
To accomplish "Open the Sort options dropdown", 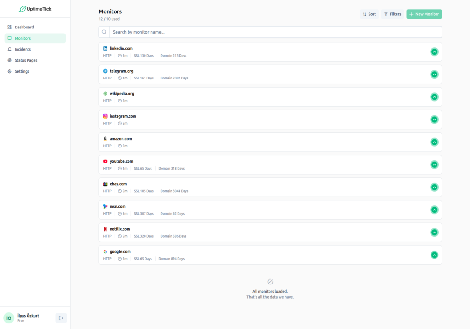I will coord(369,14).
